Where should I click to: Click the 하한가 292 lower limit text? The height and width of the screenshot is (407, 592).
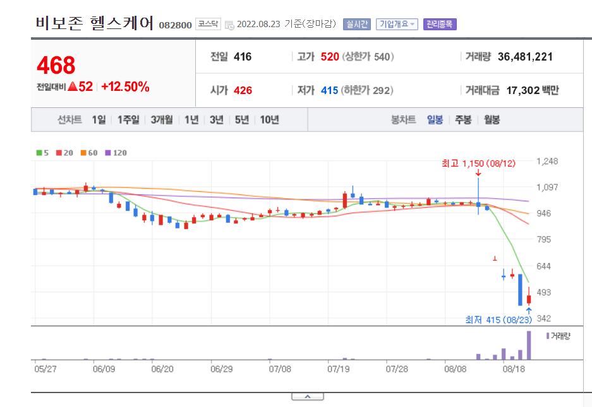[x=367, y=90]
